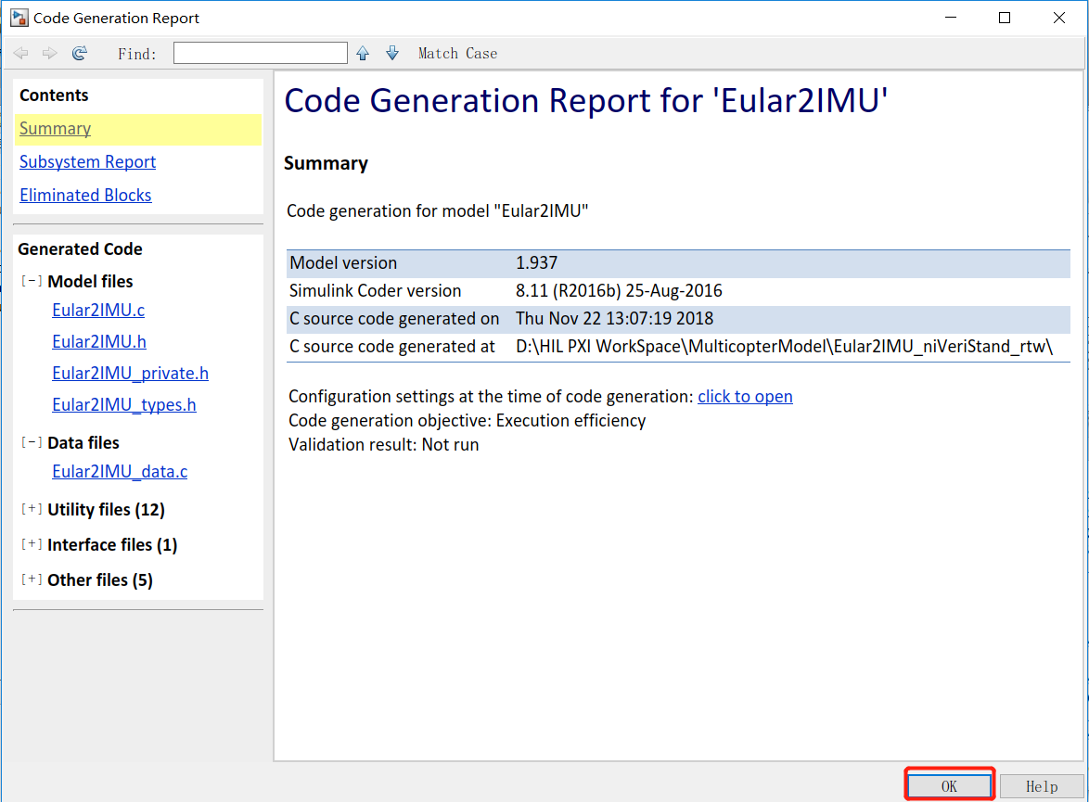Expand the Interface files (1) section
This screenshot has width=1089, height=802.
point(32,544)
